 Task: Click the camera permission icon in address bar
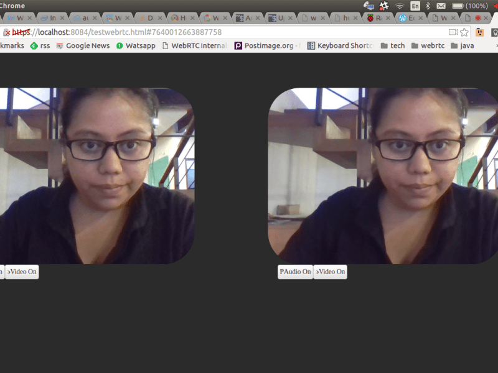[x=453, y=32]
